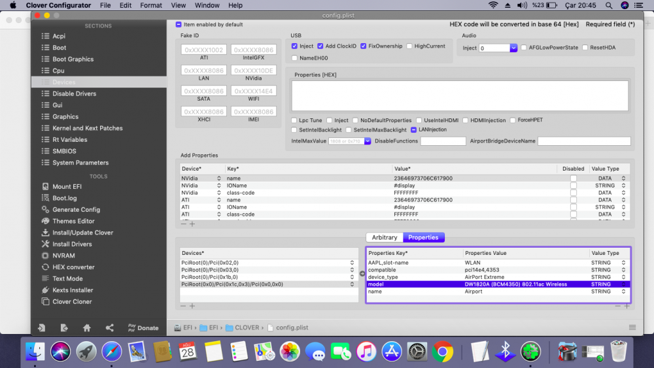Enable the HighCurrent USB checkbox

[409, 46]
